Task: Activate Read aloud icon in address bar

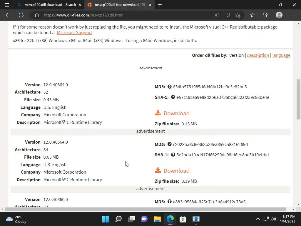Action: (217, 15)
